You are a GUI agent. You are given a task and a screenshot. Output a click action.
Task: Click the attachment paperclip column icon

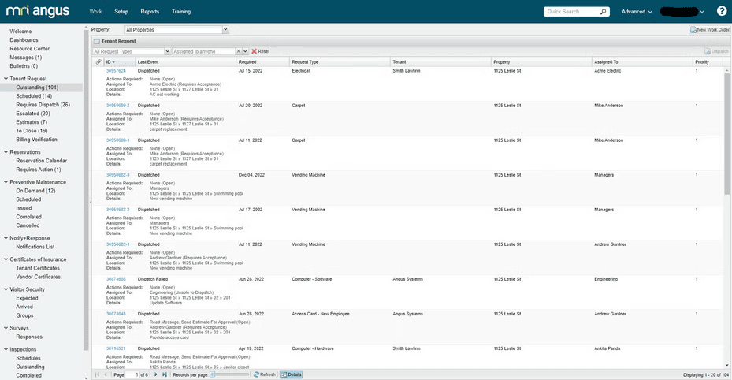pyautogui.click(x=98, y=61)
